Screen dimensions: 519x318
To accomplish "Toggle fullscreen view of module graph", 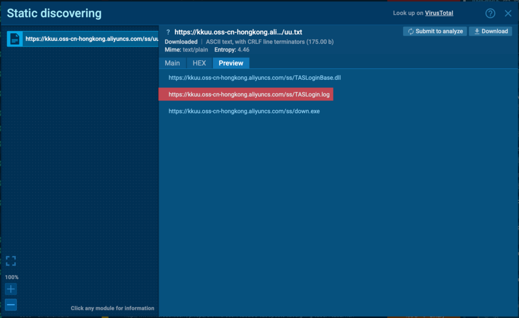I will pos(11,261).
